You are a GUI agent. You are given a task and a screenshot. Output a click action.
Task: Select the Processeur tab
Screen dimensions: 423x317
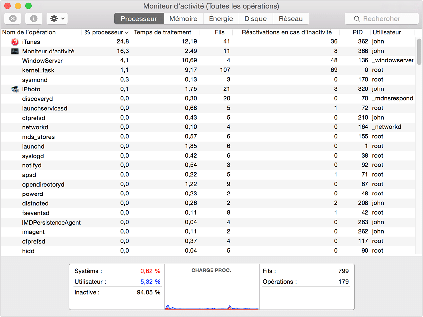[139, 19]
